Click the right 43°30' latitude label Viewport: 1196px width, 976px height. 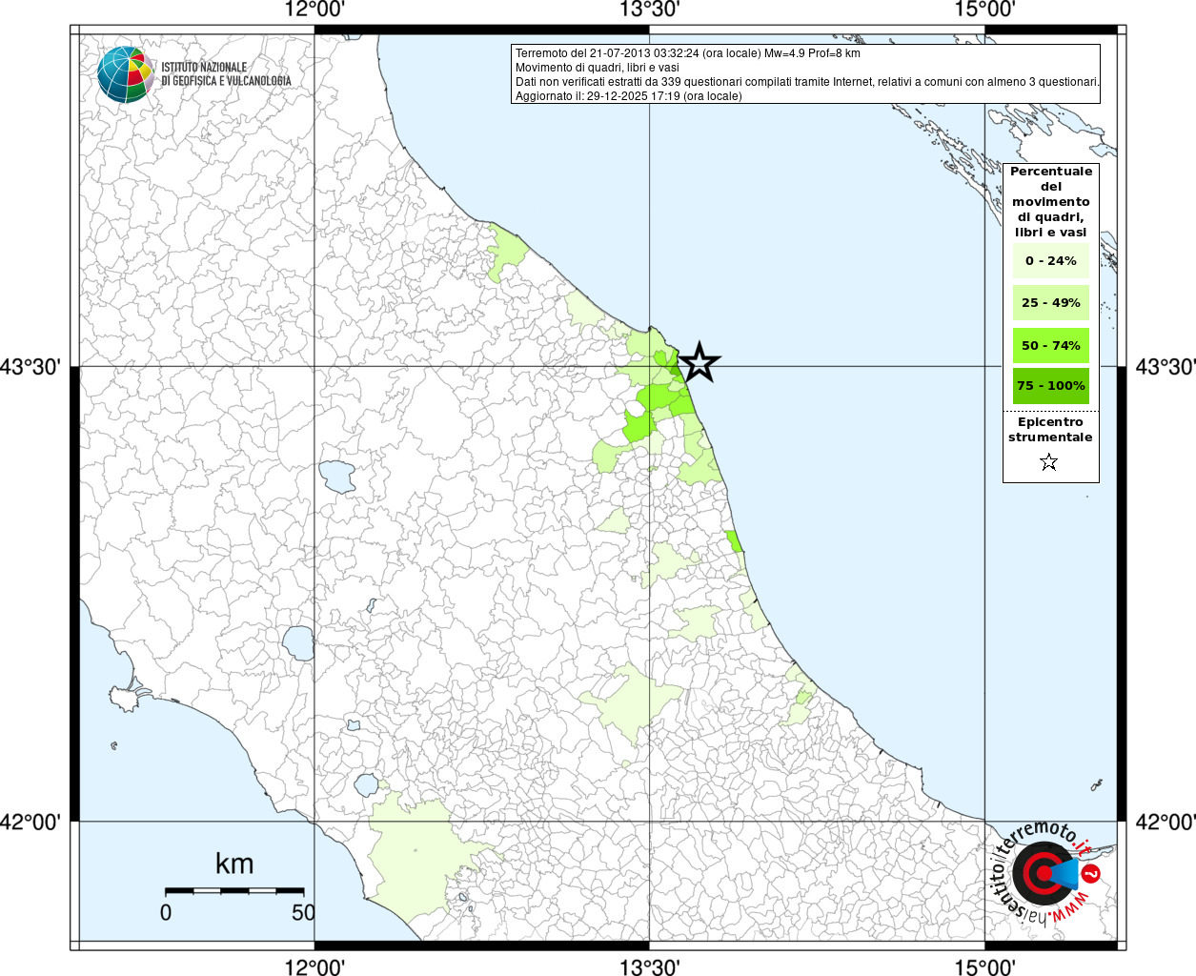1166,367
